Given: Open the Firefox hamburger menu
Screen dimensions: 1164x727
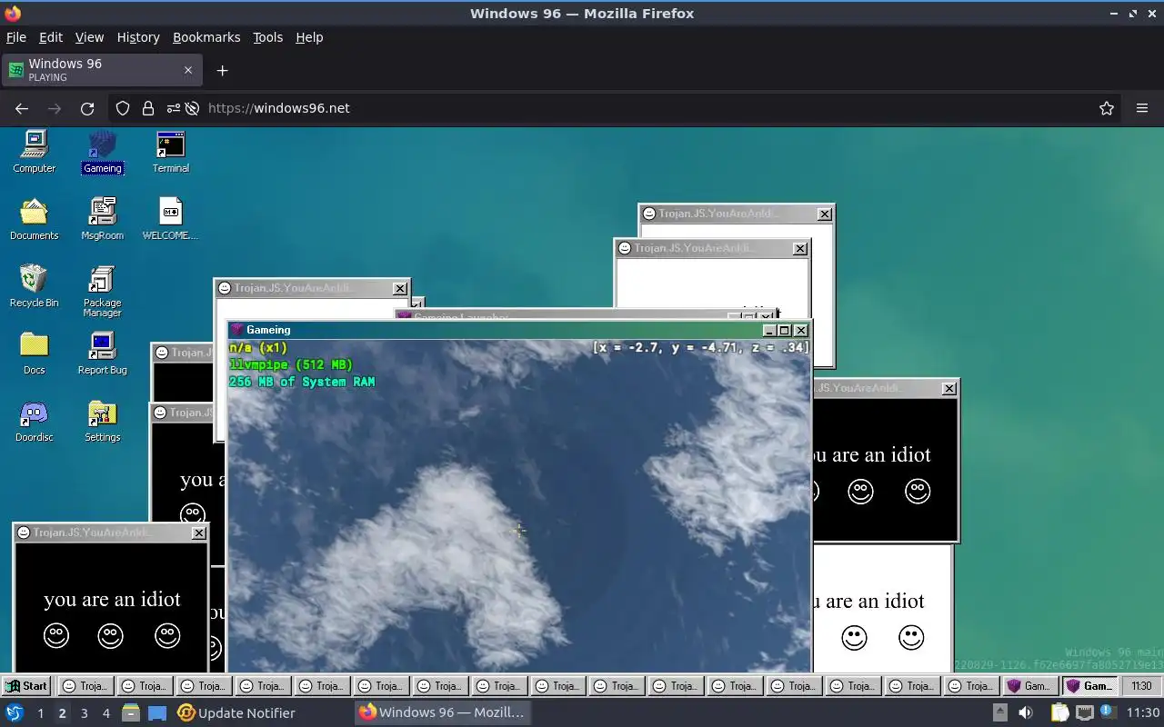Looking at the screenshot, I should click(1142, 108).
